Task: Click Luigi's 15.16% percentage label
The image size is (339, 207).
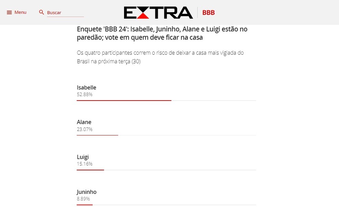Action: click(85, 164)
